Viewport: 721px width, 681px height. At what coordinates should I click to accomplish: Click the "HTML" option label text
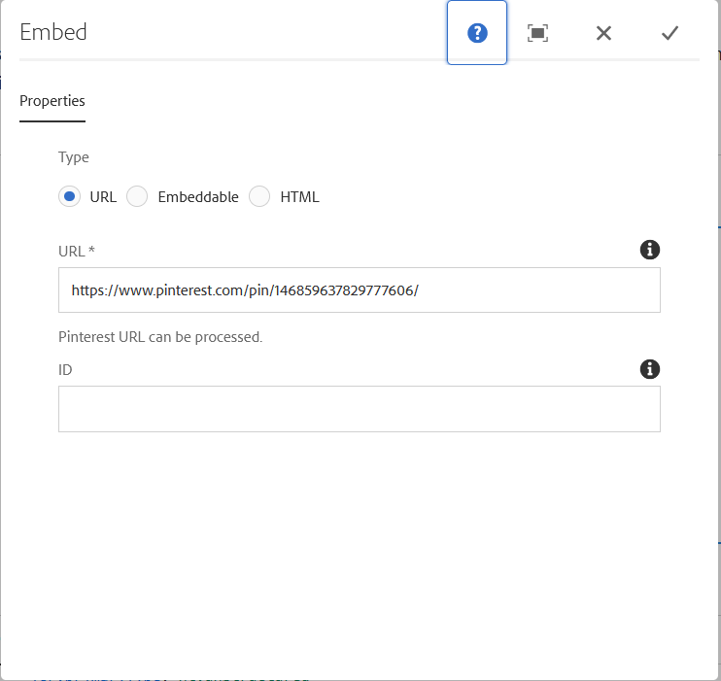[299, 196]
